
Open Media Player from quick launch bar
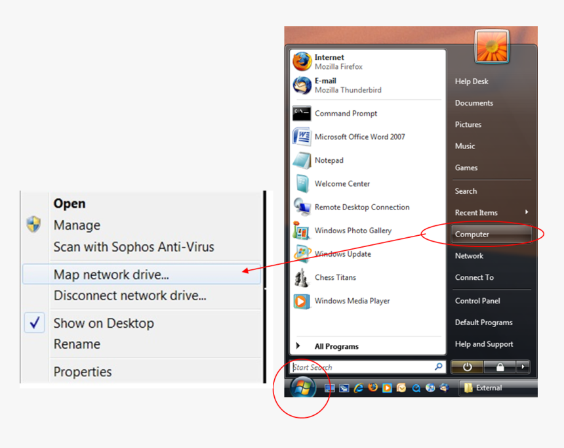pyautogui.click(x=387, y=388)
